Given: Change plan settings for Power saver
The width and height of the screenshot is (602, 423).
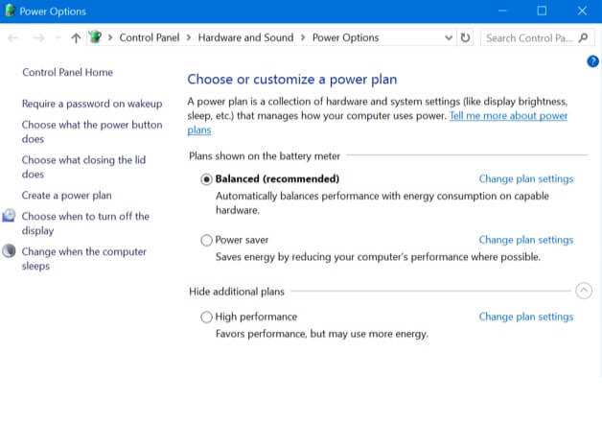Looking at the screenshot, I should pyautogui.click(x=526, y=240).
